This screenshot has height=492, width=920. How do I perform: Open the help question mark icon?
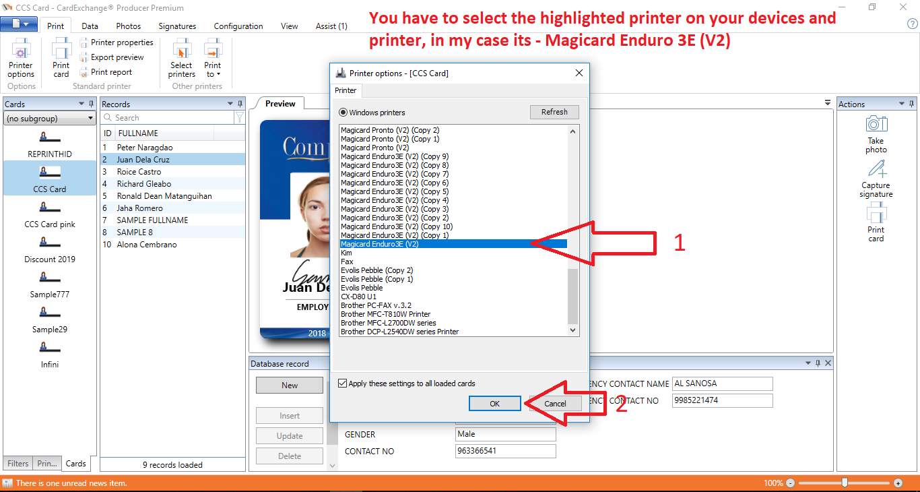[913, 24]
